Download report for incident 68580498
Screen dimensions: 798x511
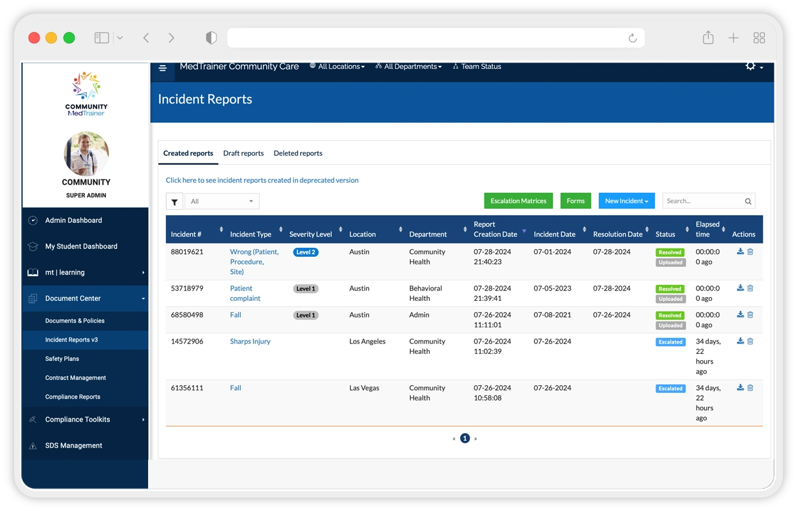(x=741, y=314)
